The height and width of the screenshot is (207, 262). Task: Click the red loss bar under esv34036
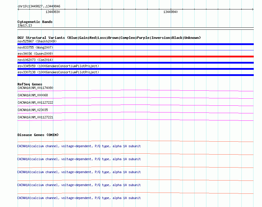(x=135, y=57)
